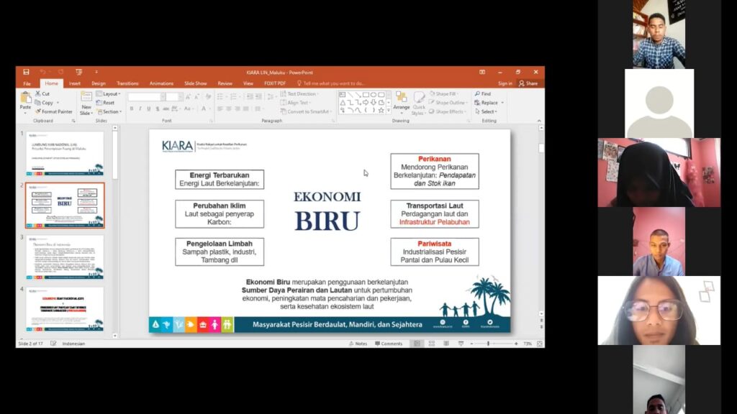This screenshot has width=737, height=414.
Task: Switch to Reading View in the status bar
Action: [446, 344]
